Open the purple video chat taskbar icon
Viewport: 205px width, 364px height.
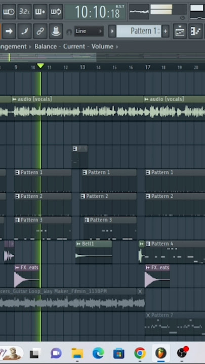56,353
